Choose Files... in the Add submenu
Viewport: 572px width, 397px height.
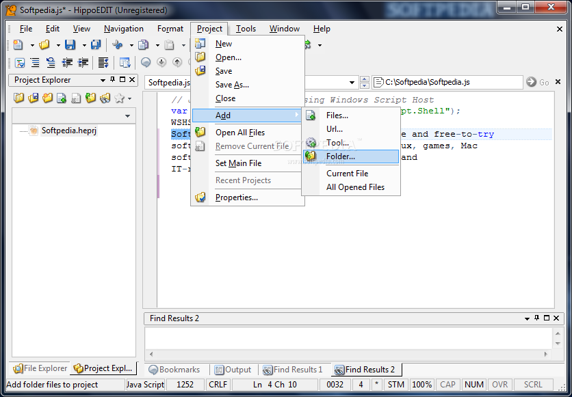pos(351,115)
